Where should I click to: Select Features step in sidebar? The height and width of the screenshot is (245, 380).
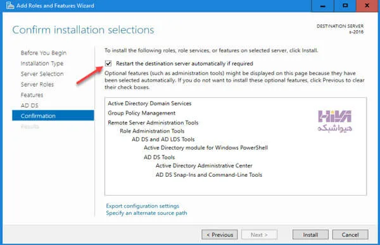(x=32, y=95)
